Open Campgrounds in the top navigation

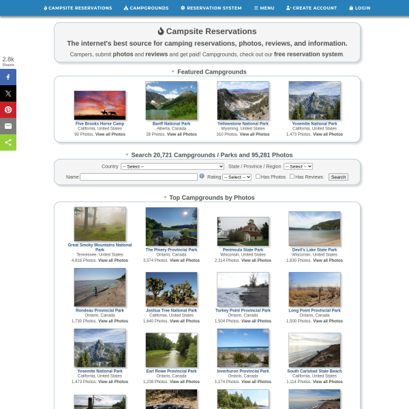(146, 8)
